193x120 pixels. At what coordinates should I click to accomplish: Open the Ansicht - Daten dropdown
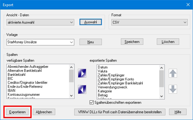point(40,22)
